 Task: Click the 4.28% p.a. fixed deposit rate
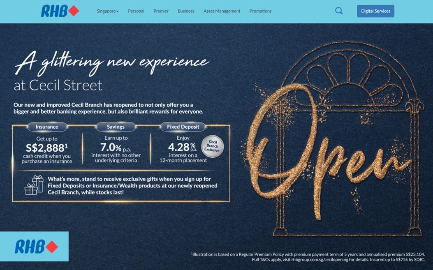tap(182, 147)
